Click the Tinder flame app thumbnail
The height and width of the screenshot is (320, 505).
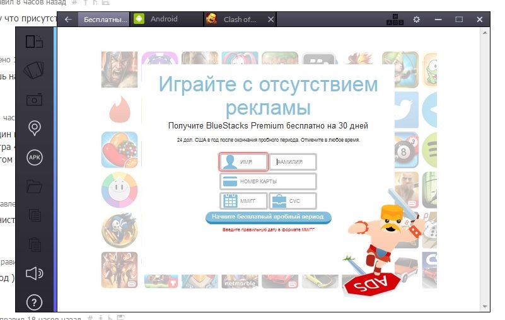[119, 108]
